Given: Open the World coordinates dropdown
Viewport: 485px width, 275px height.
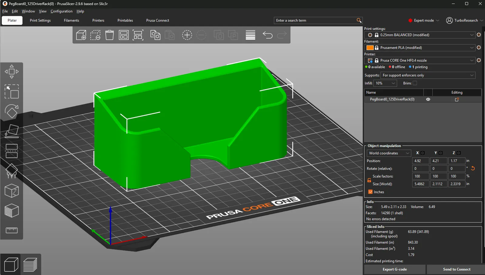Looking at the screenshot, I should click(389, 153).
